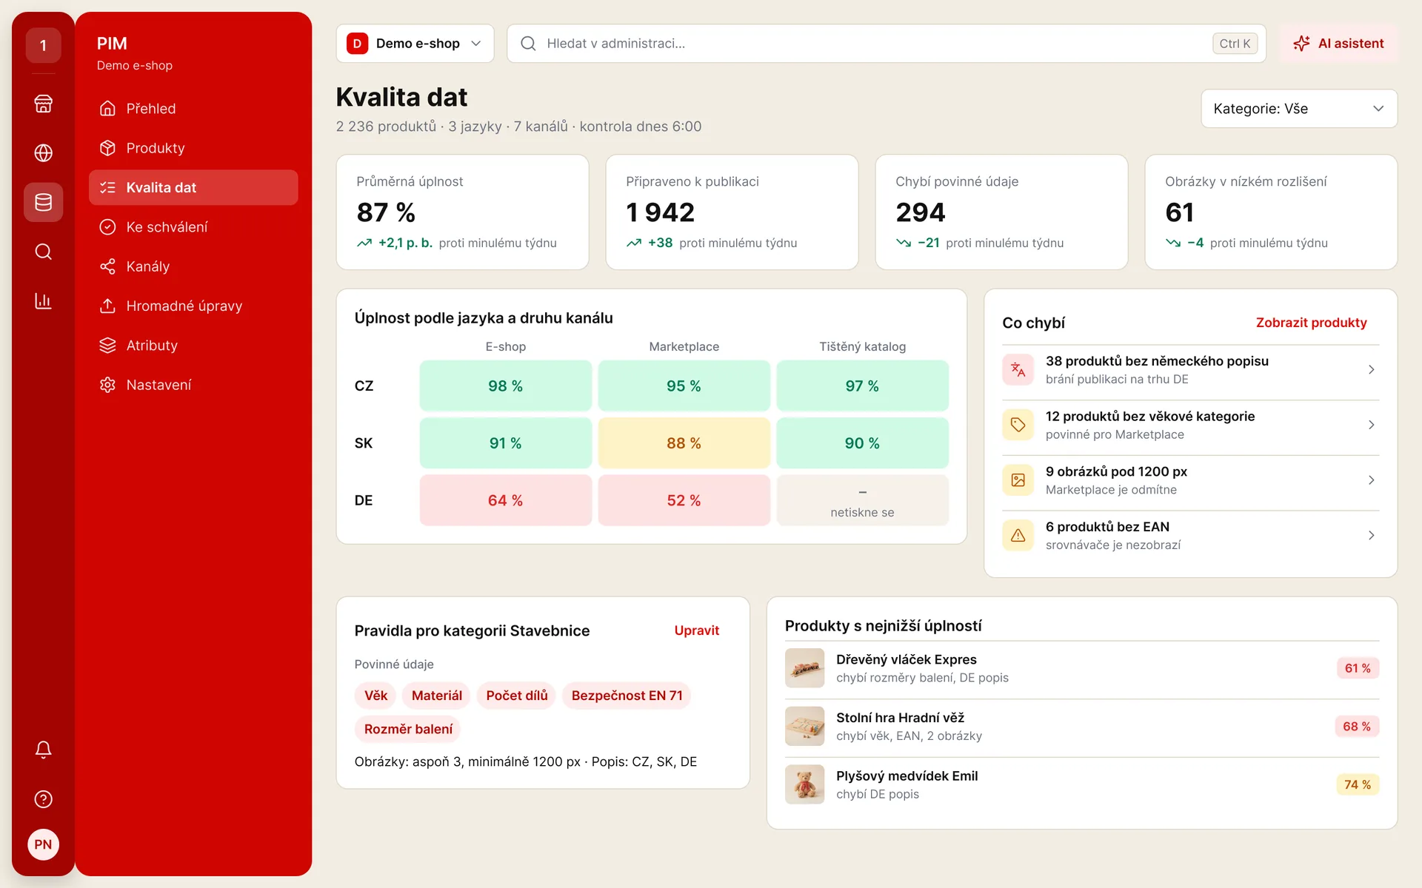
Task: Click the warning icon for products without EAN
Action: 1018,535
